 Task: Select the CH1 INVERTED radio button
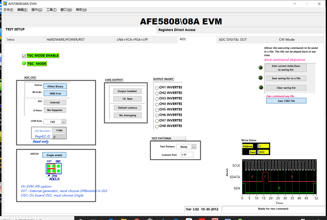click(x=157, y=88)
